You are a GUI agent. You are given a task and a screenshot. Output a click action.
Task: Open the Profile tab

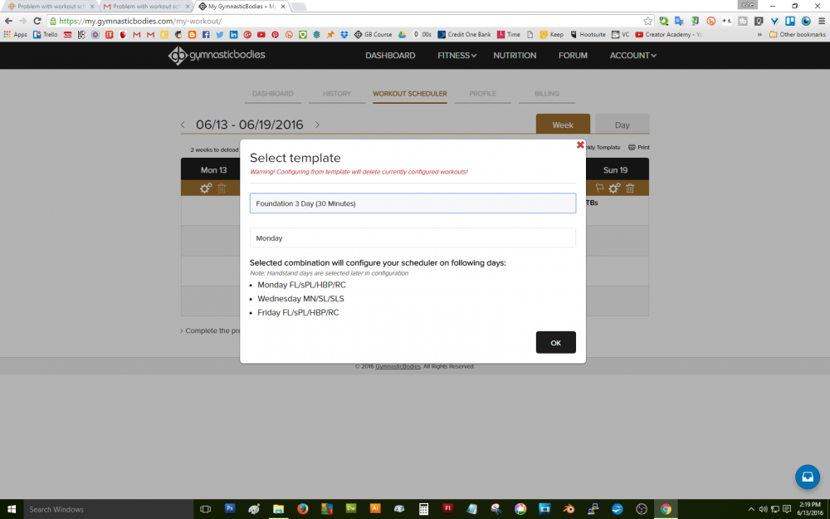[483, 94]
